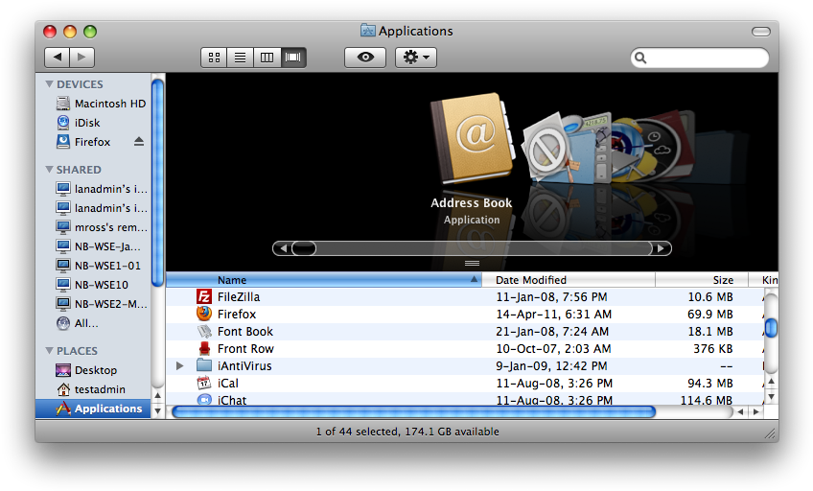This screenshot has height=491, width=813.
Task: Sort by Date Modified column
Action: (x=572, y=280)
